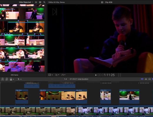Click the 01:25:21 total duration text
This screenshot has height=117, width=153.
pyautogui.click(x=79, y=79)
